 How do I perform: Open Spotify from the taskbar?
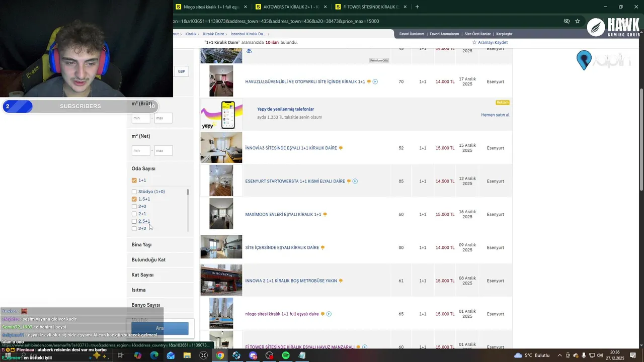click(285, 355)
